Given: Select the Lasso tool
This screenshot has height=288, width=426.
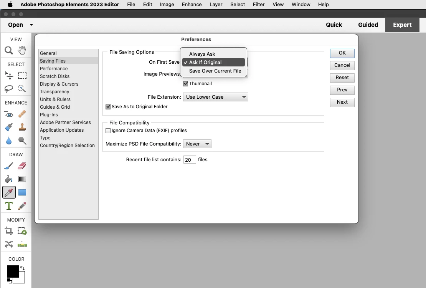Looking at the screenshot, I should tap(9, 88).
